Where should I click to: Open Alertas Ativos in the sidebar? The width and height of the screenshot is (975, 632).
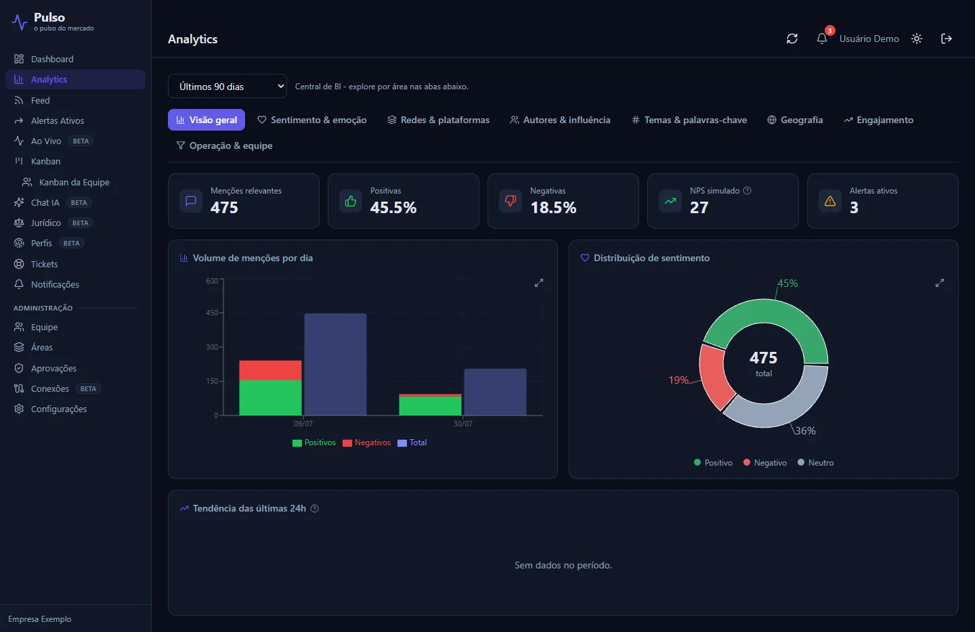[x=75, y=120]
